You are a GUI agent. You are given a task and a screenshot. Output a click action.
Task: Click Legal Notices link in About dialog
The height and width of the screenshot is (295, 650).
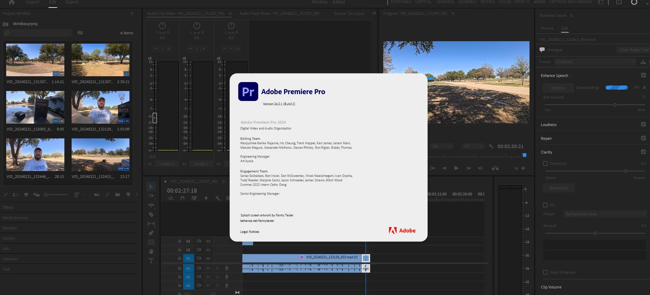click(250, 232)
